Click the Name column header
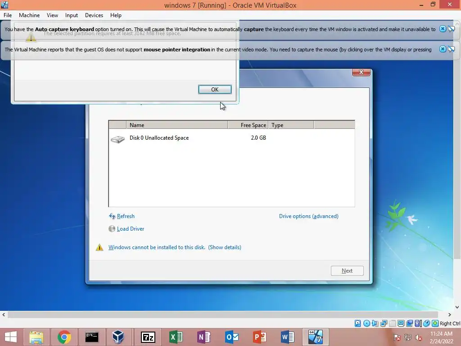The height and width of the screenshot is (346, 461). pyautogui.click(x=177, y=125)
